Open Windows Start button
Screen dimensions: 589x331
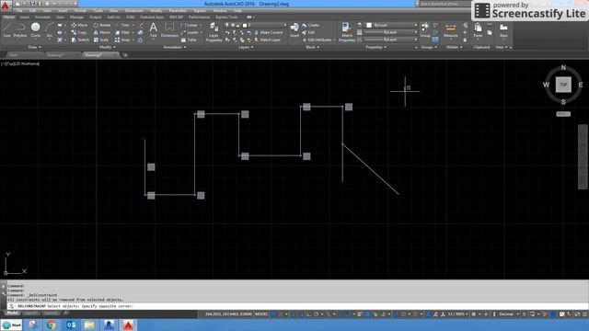(x=11, y=325)
